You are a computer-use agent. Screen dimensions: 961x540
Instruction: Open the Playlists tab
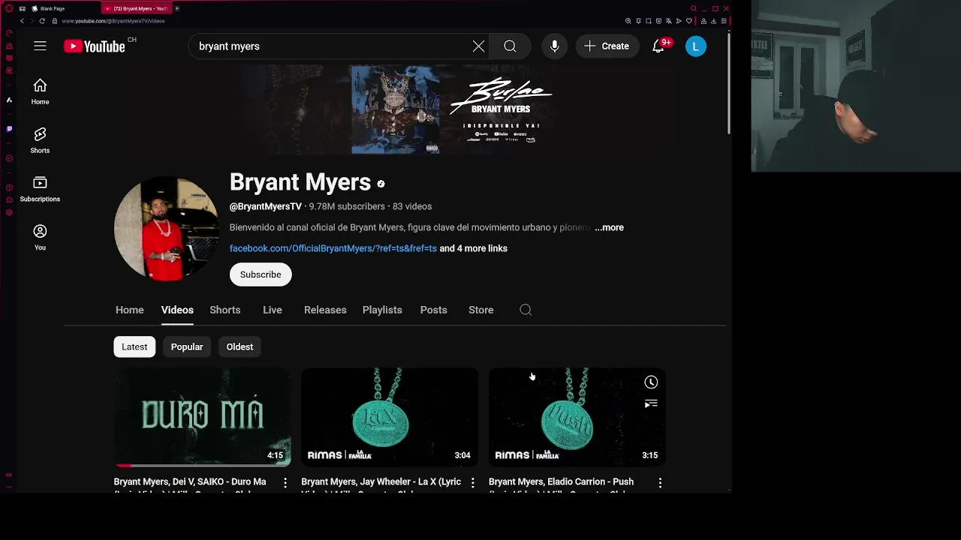pos(382,310)
